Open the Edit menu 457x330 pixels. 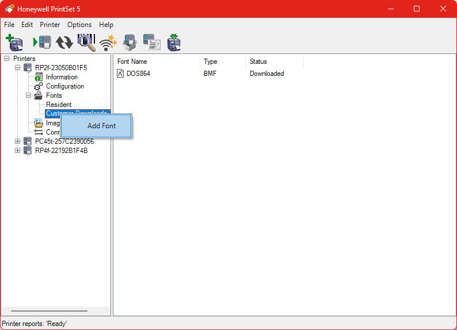point(27,25)
